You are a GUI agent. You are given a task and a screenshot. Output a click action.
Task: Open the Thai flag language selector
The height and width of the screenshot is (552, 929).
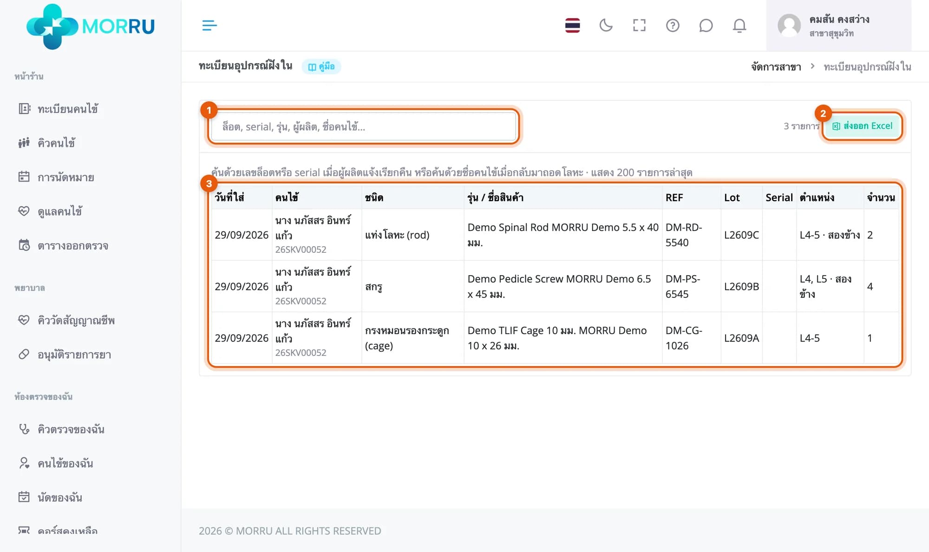[x=572, y=26]
